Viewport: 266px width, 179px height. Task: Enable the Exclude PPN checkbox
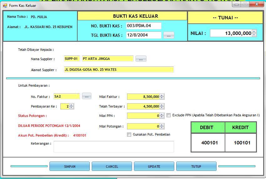click(168, 115)
